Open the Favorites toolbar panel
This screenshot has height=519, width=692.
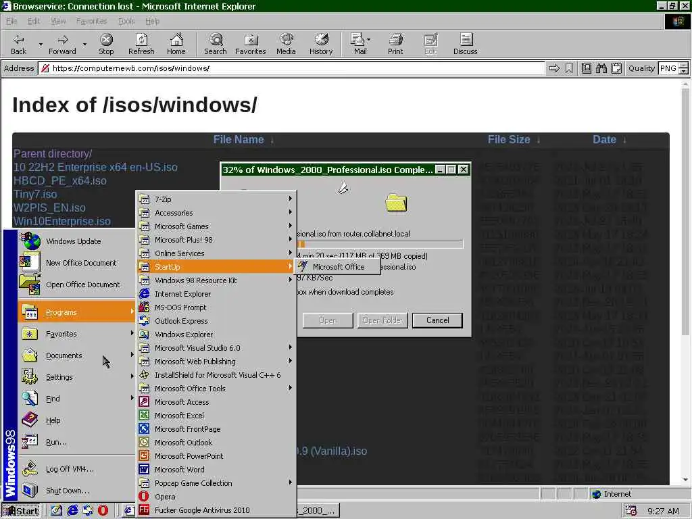[x=250, y=44]
